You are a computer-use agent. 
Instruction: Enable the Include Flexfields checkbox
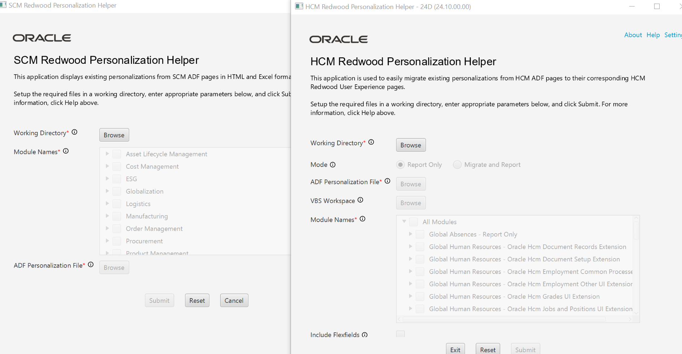pyautogui.click(x=400, y=334)
